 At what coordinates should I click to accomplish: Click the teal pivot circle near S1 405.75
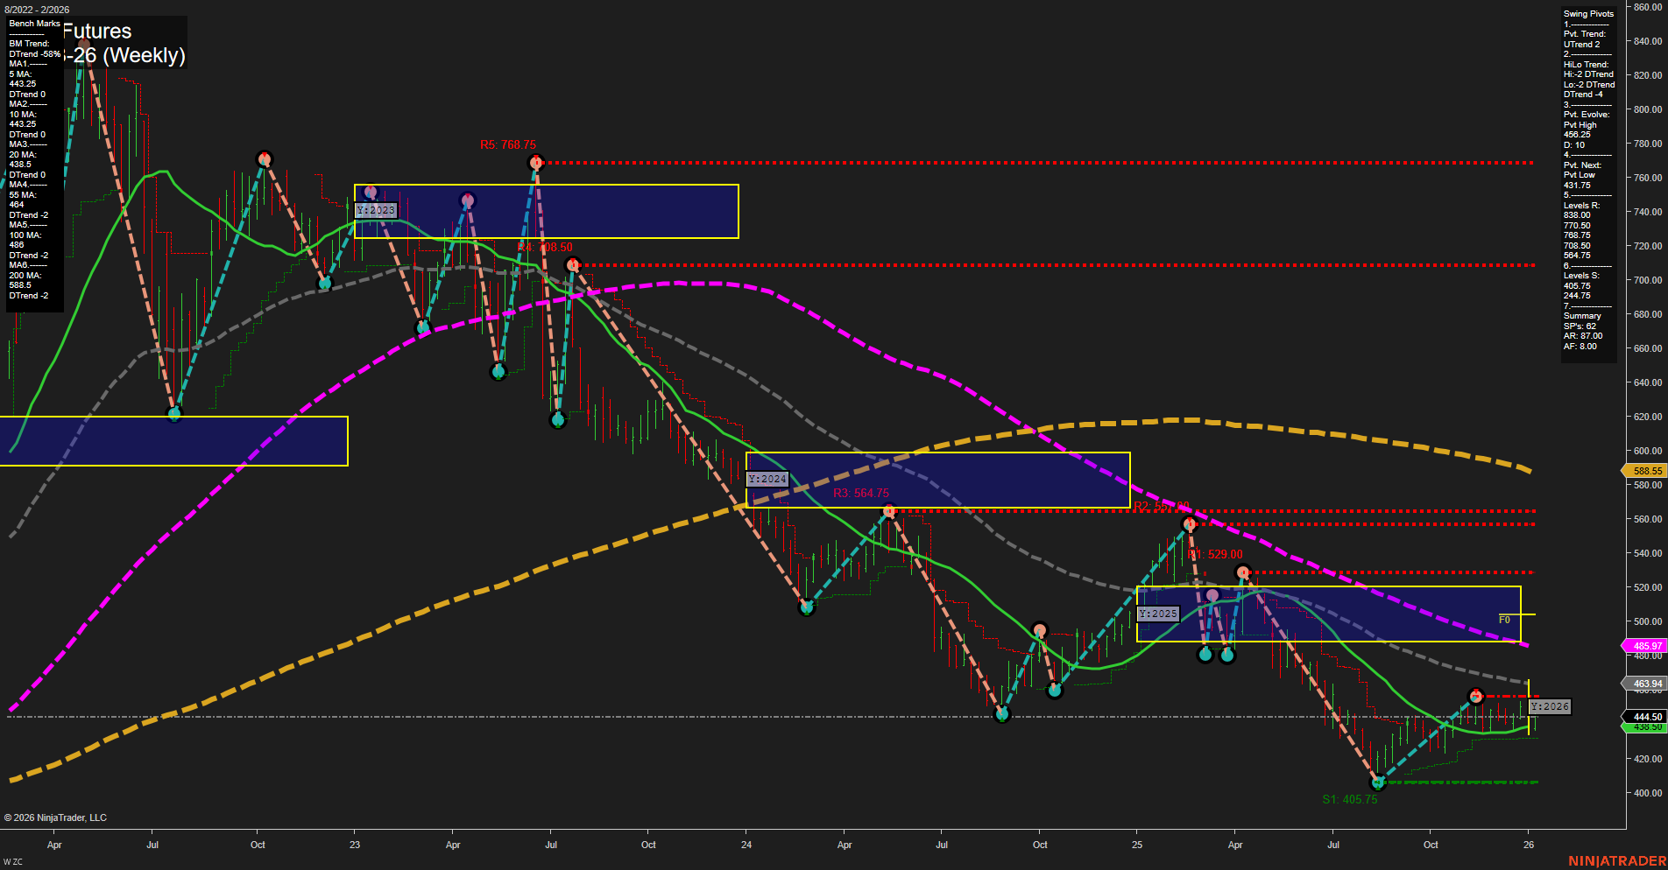[x=1378, y=783]
